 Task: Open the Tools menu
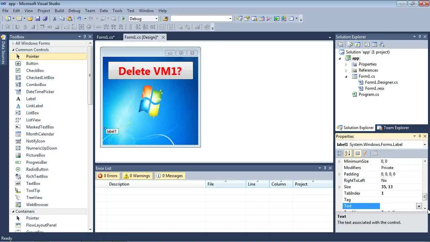pyautogui.click(x=117, y=11)
